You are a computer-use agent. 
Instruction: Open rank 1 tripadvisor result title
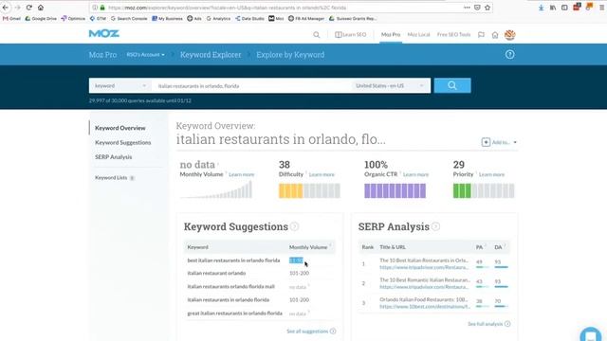click(424, 260)
